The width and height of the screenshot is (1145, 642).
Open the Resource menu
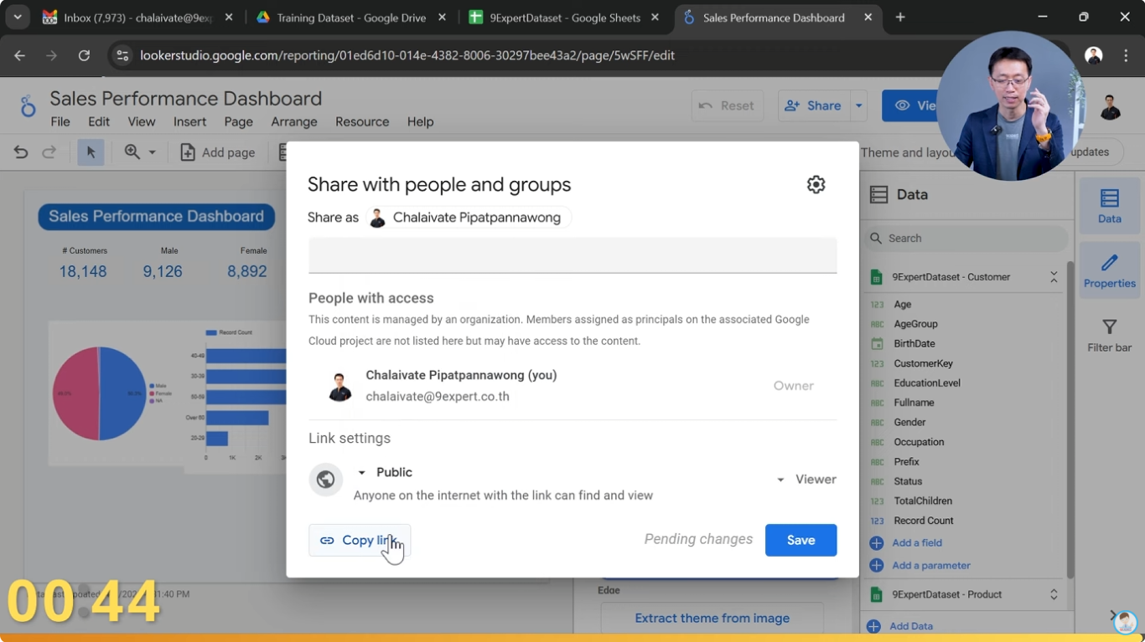[362, 121]
